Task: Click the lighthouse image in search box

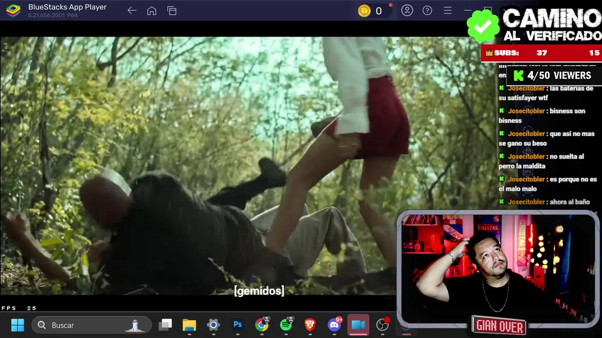Action: coord(135,325)
